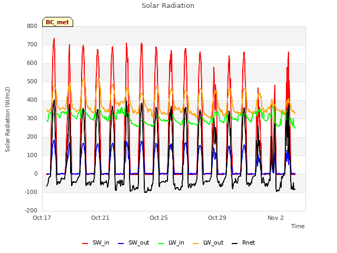Screen dimensions: 337x253
Task: Click the 200 y-axis tick label
Action: [x=32, y=137]
